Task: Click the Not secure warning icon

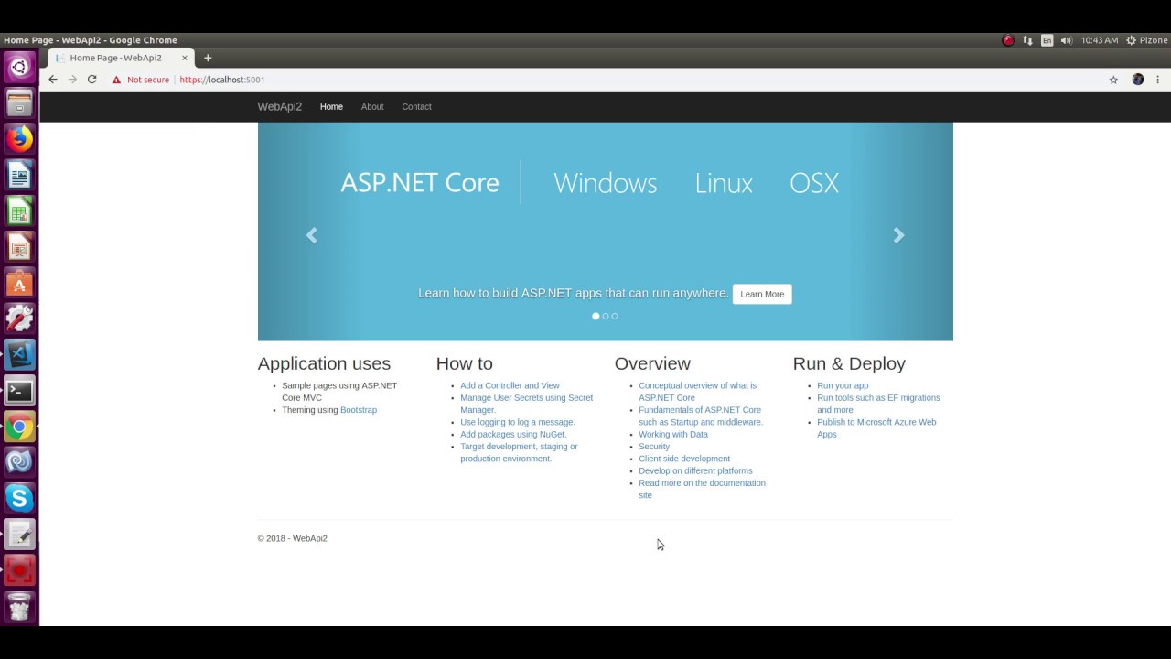Action: click(x=116, y=80)
